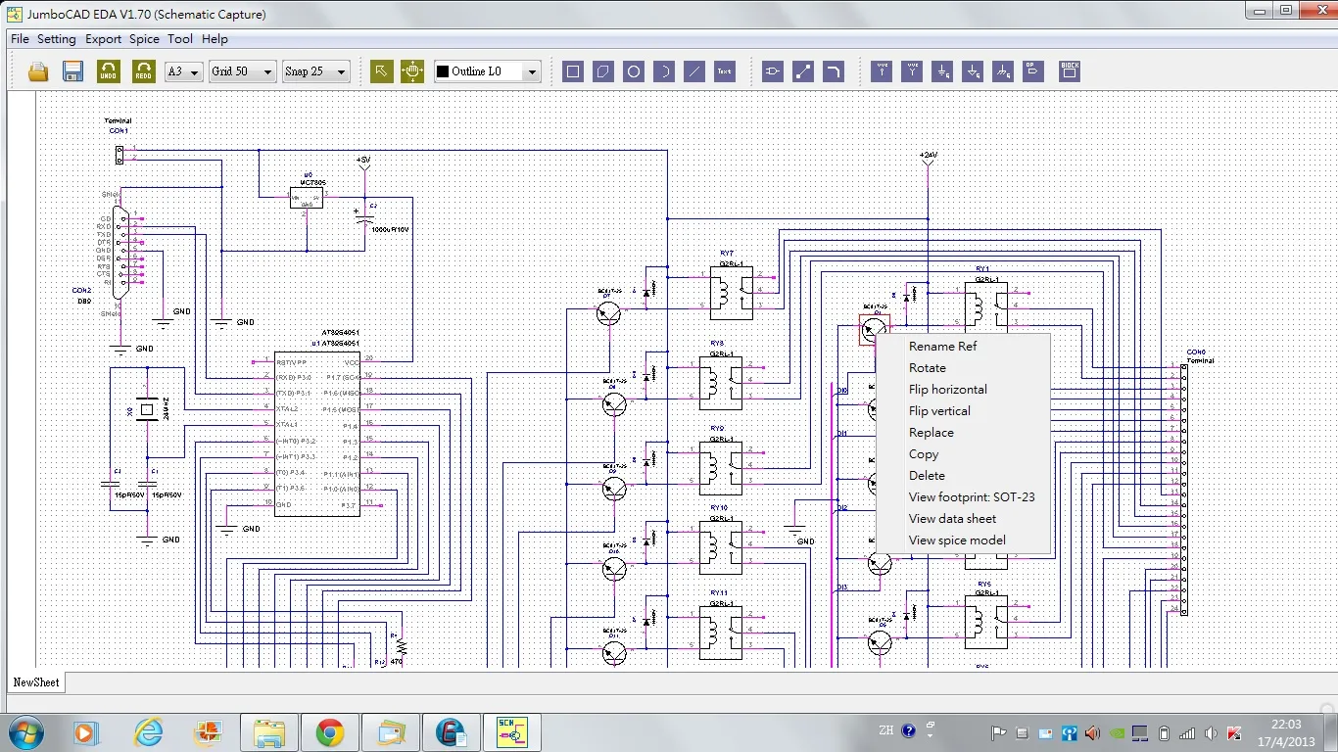The image size is (1338, 752).
Task: Open the Grid 50 dropdown
Action: point(242,70)
